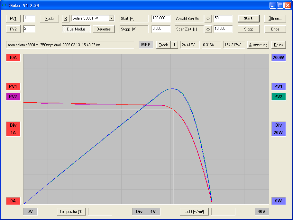The height and width of the screenshot is (220, 293).
Task: Toggle the Dual Modus button
Action: tap(76, 29)
